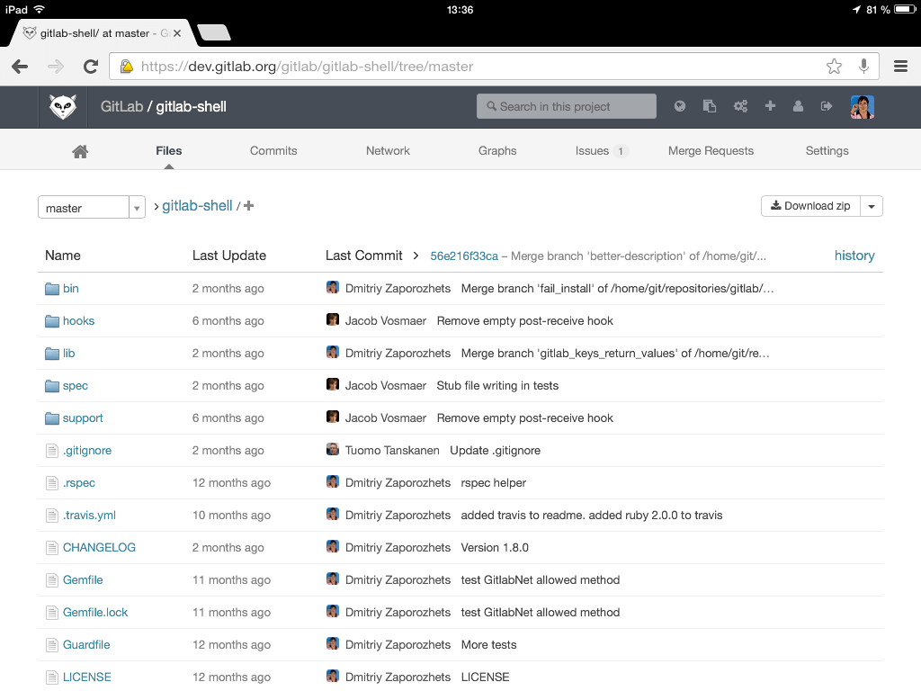Click the GitLab fox logo
Screen dimensions: 921x691
[62, 107]
